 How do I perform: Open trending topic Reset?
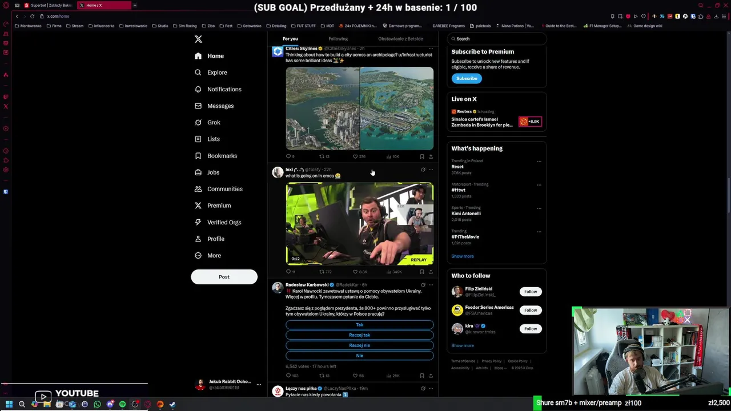click(457, 167)
